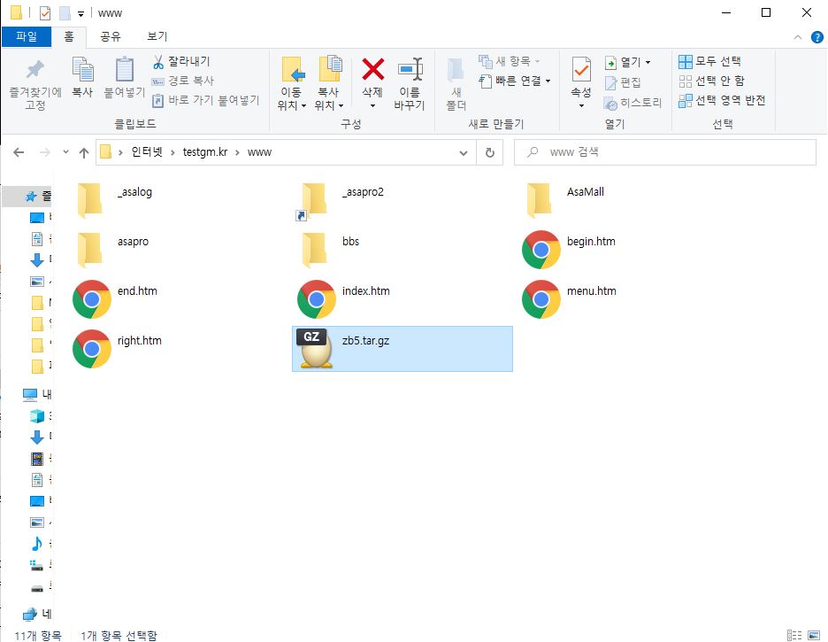The image size is (828, 642).
Task: Select the index.htm Chrome file icon
Action: (x=317, y=299)
